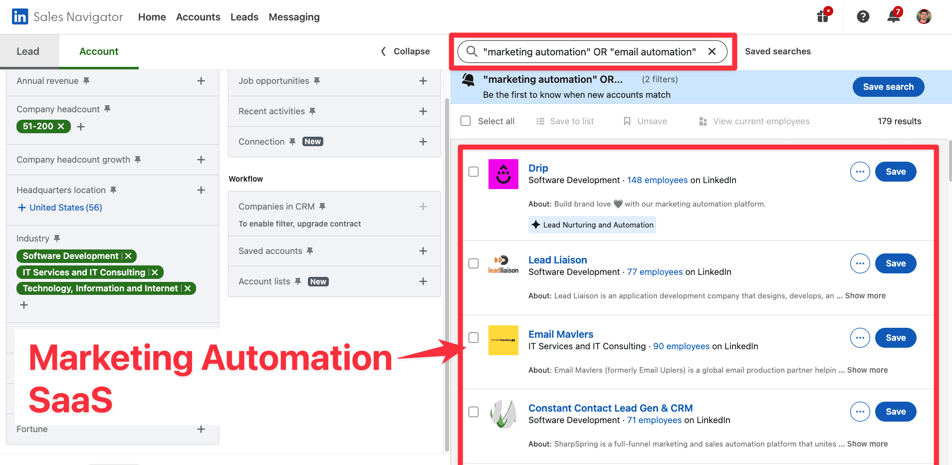Check the Constant Contact account checkbox
This screenshot has height=465, width=952.
(474, 412)
